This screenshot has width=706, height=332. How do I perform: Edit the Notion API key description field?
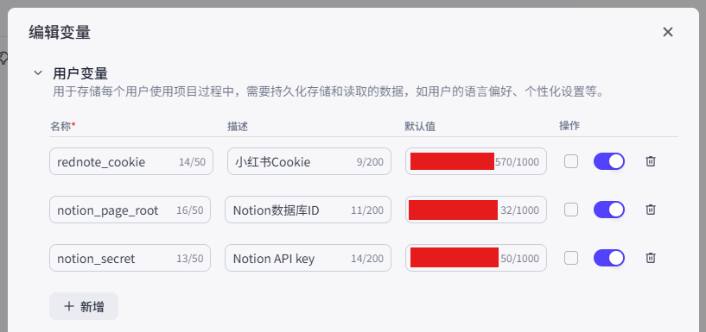(308, 258)
